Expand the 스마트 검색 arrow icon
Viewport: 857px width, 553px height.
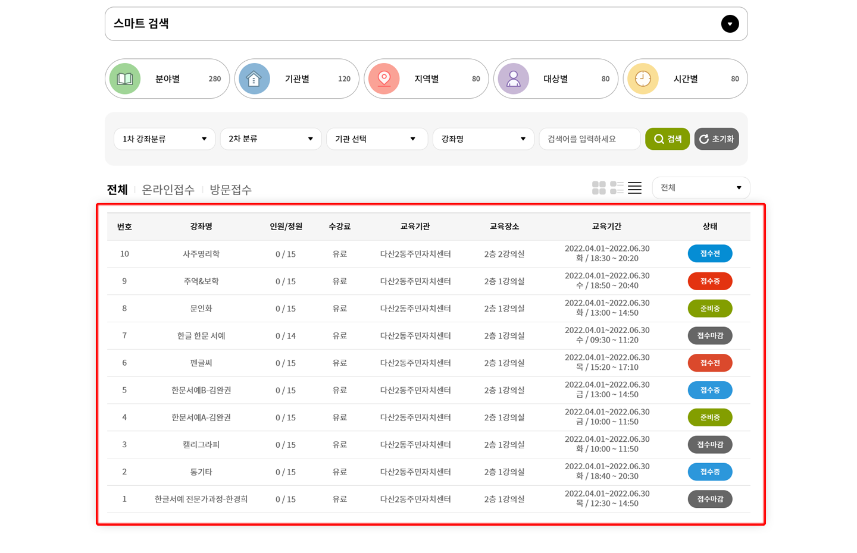pos(730,24)
